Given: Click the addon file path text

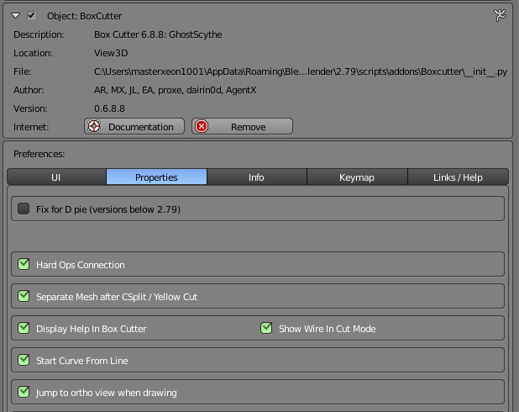Looking at the screenshot, I should tap(301, 71).
